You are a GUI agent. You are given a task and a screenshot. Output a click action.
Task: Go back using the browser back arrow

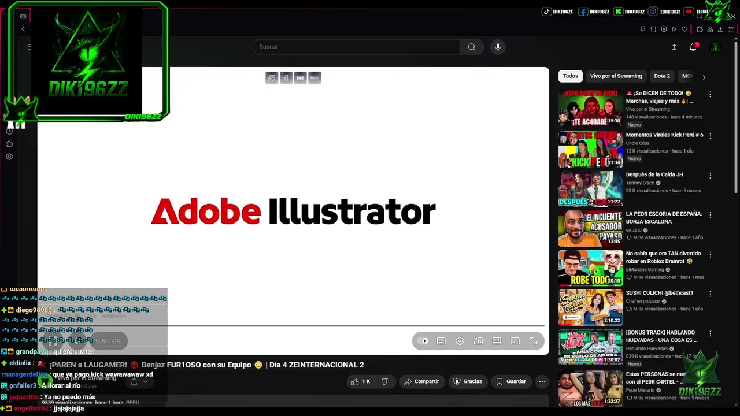pos(23,29)
